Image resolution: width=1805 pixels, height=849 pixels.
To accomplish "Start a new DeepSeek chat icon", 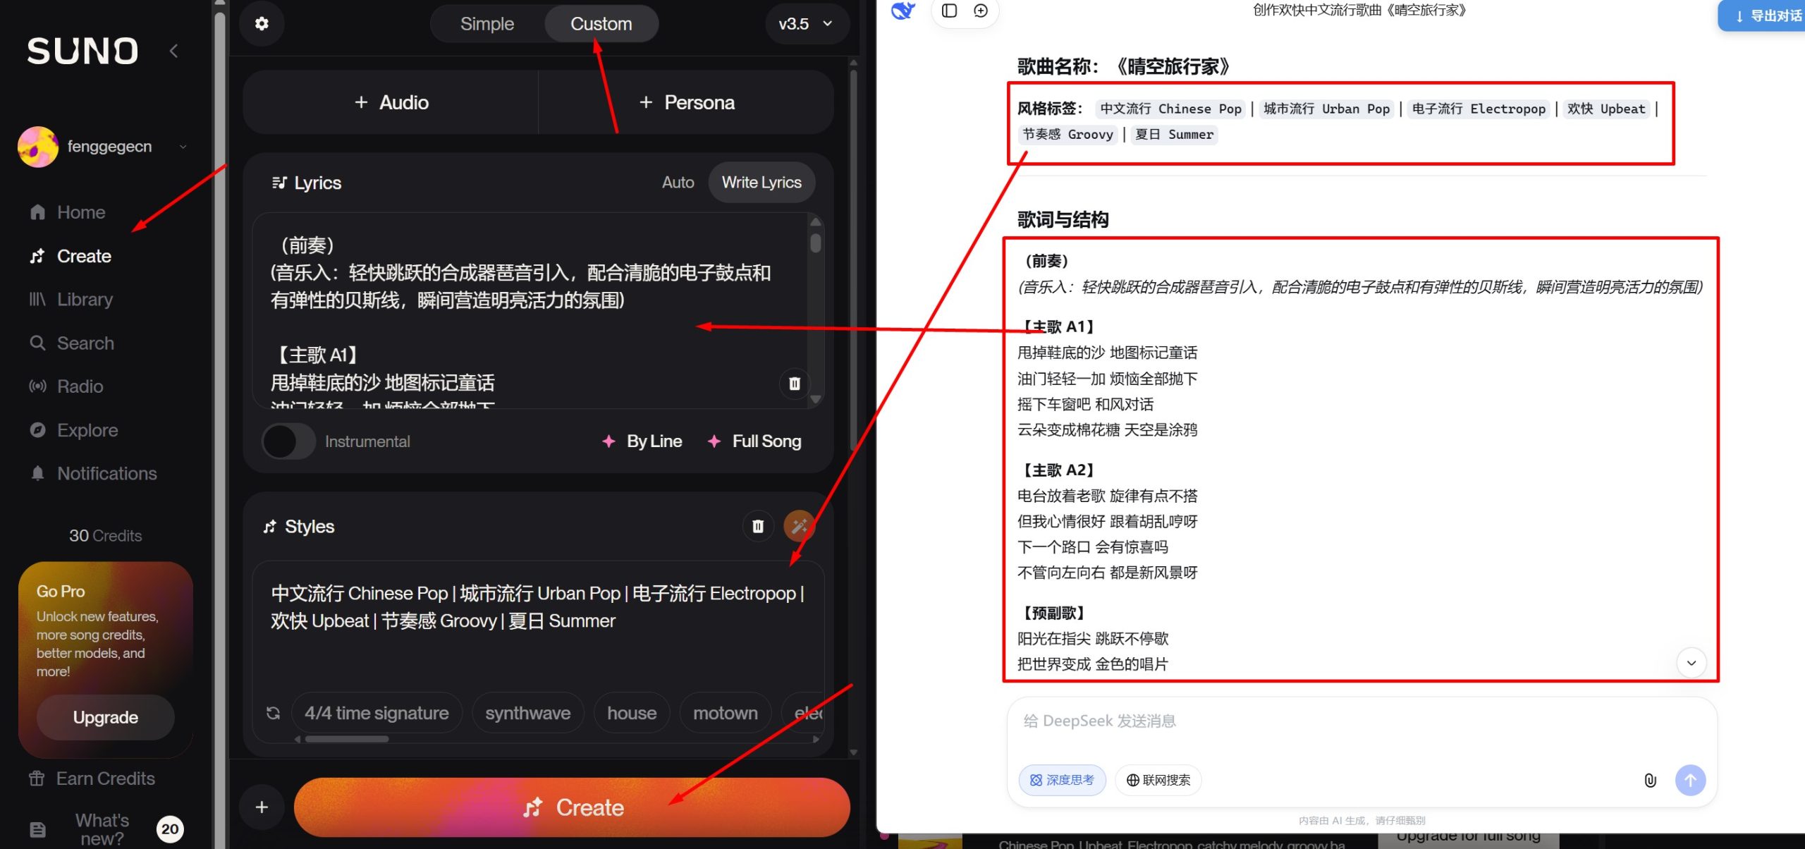I will [981, 11].
